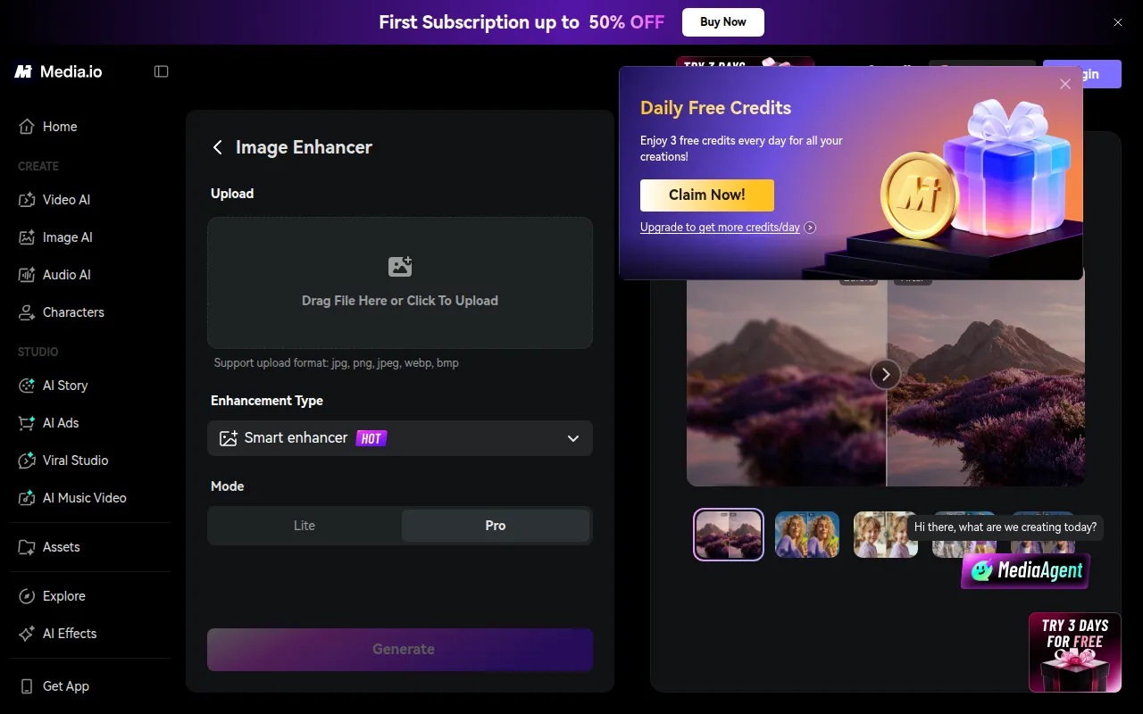Click the 'Enhancement Type' label

tap(267, 401)
